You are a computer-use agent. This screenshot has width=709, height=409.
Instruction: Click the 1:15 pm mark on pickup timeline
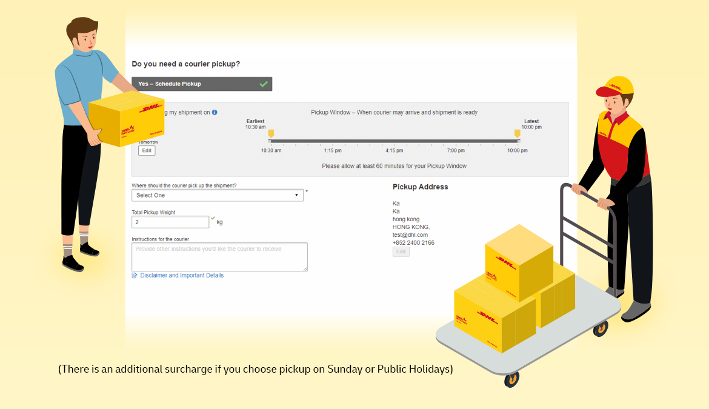pos(333,150)
